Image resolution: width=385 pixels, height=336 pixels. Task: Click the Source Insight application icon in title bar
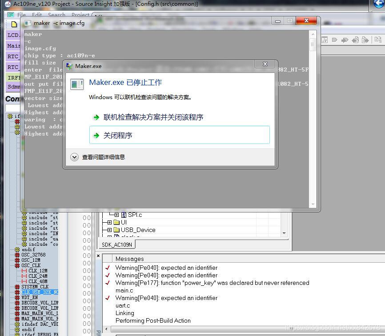pyautogui.click(x=8, y=4)
